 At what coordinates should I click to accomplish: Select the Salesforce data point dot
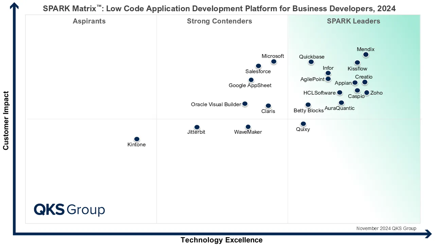point(258,66)
